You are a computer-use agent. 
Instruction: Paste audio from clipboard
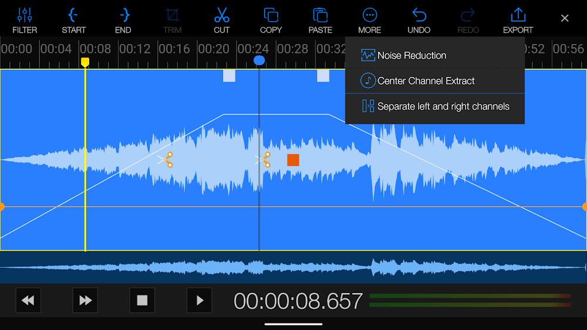320,20
